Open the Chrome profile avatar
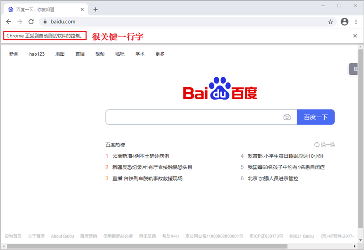The height and width of the screenshot is (250, 364). [x=344, y=22]
